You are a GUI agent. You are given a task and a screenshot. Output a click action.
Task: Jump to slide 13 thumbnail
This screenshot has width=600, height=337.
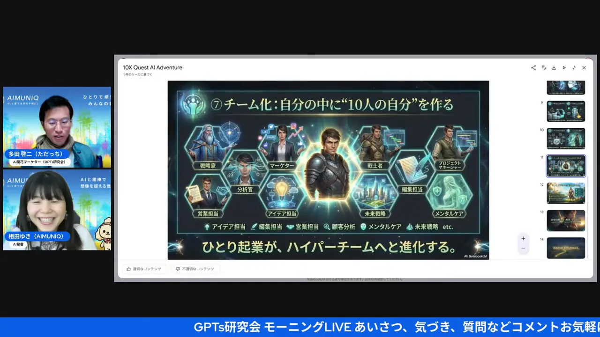click(x=566, y=220)
